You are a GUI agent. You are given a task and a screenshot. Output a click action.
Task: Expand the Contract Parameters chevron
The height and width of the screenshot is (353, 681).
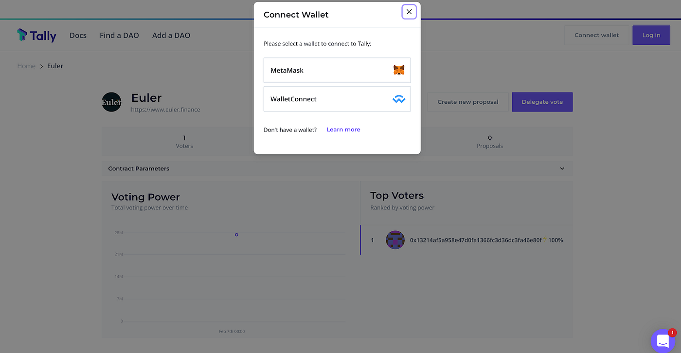pos(562,168)
